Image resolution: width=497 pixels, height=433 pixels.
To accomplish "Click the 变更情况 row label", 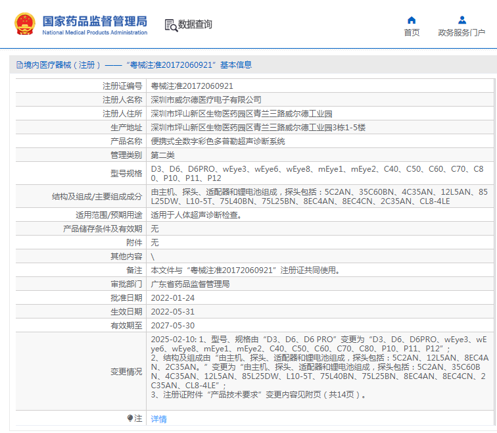I will (126, 372).
